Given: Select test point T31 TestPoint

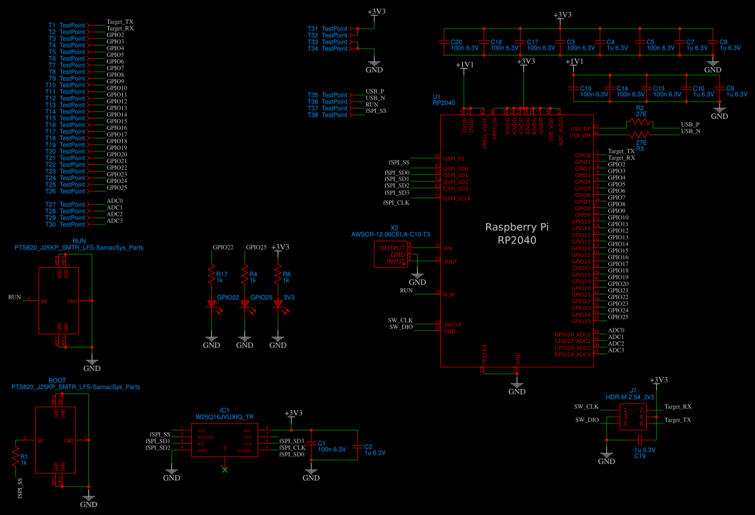Looking at the screenshot, I should tap(331, 29).
